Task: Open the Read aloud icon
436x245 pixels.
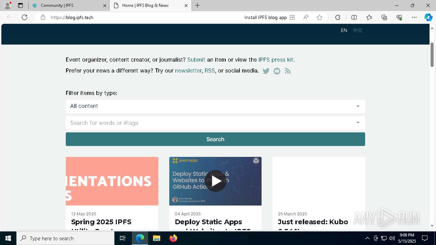Action: coord(306,17)
